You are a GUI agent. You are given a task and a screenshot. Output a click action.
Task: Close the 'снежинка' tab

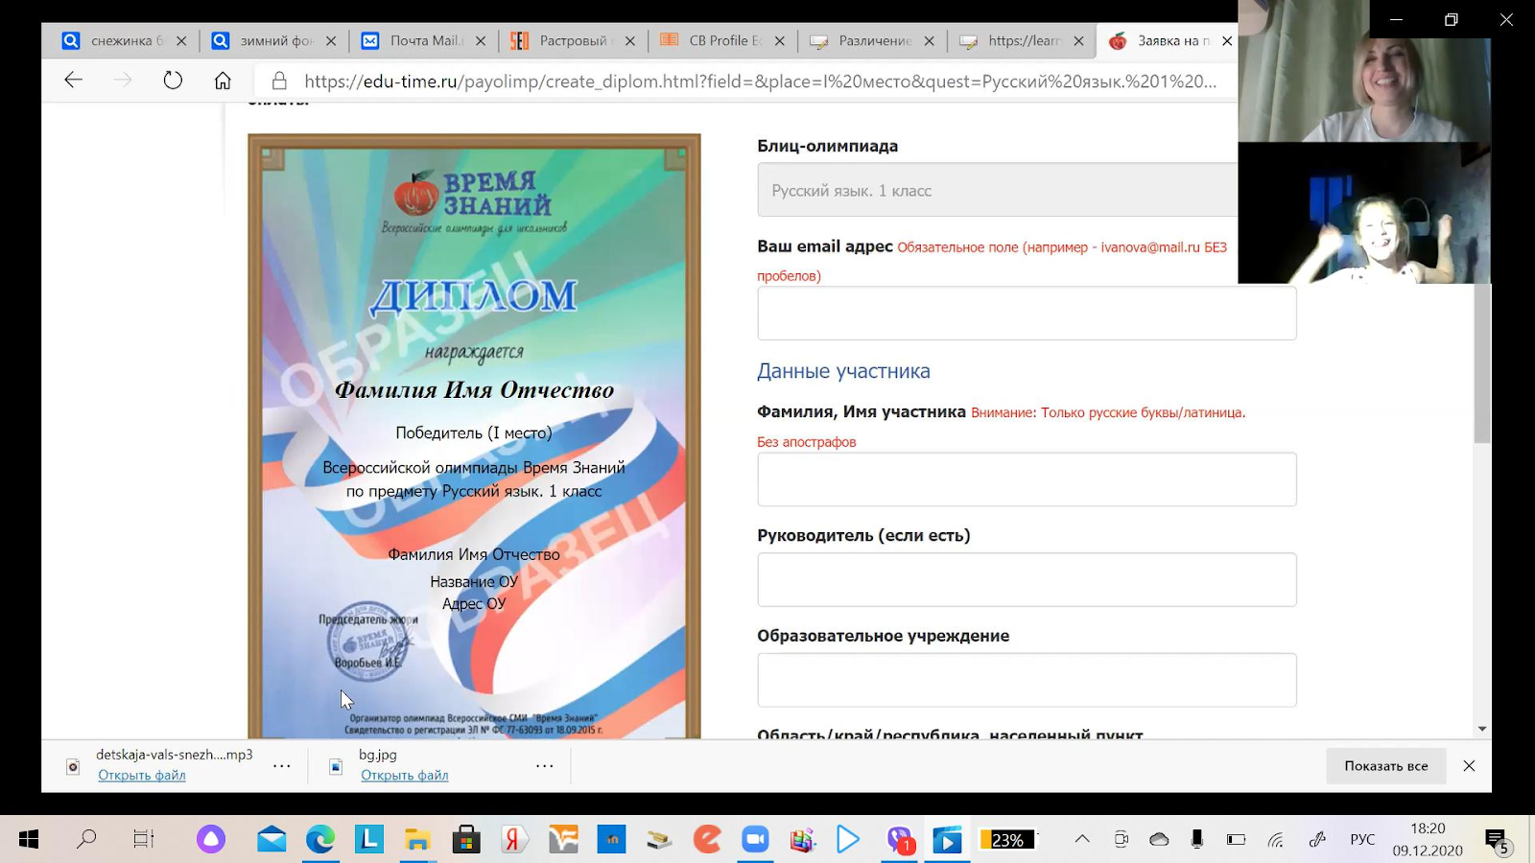tap(181, 41)
